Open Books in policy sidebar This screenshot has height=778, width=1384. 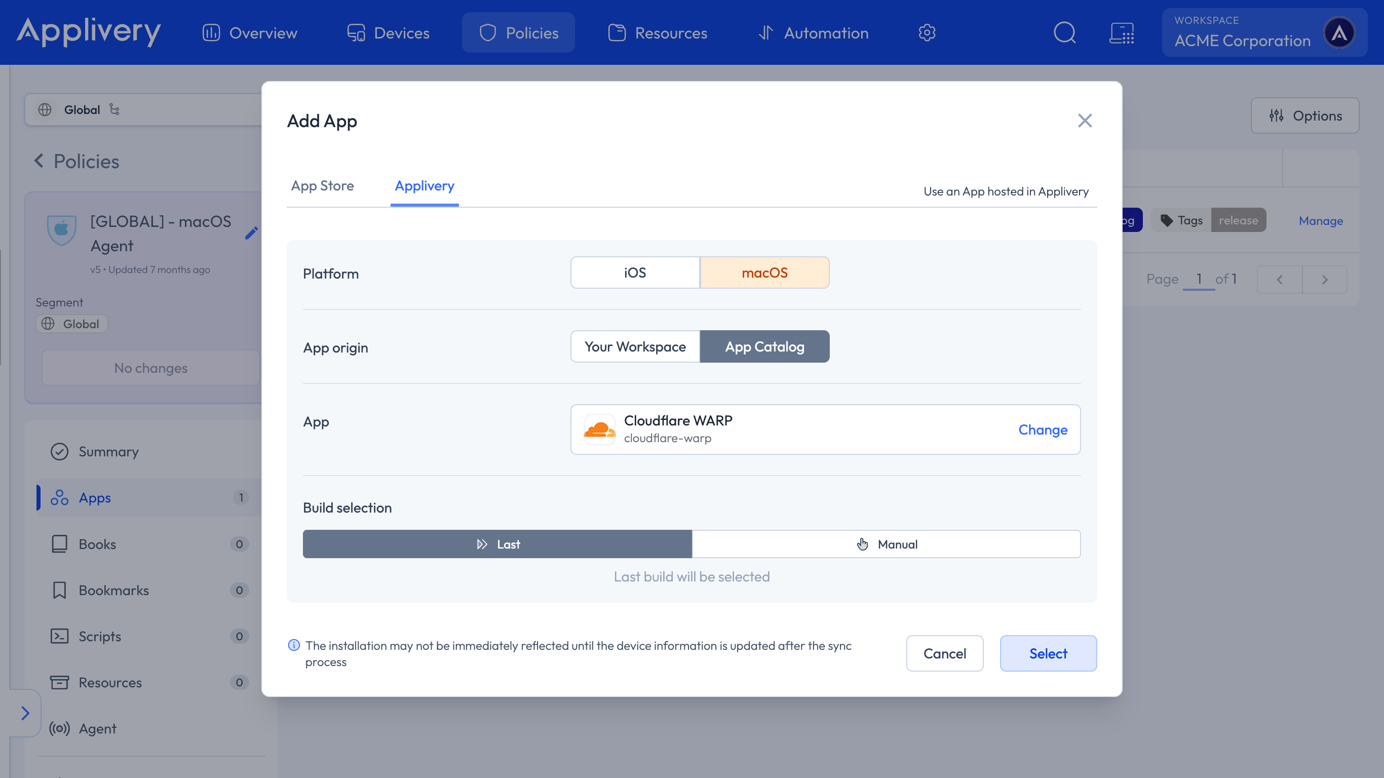click(149, 544)
